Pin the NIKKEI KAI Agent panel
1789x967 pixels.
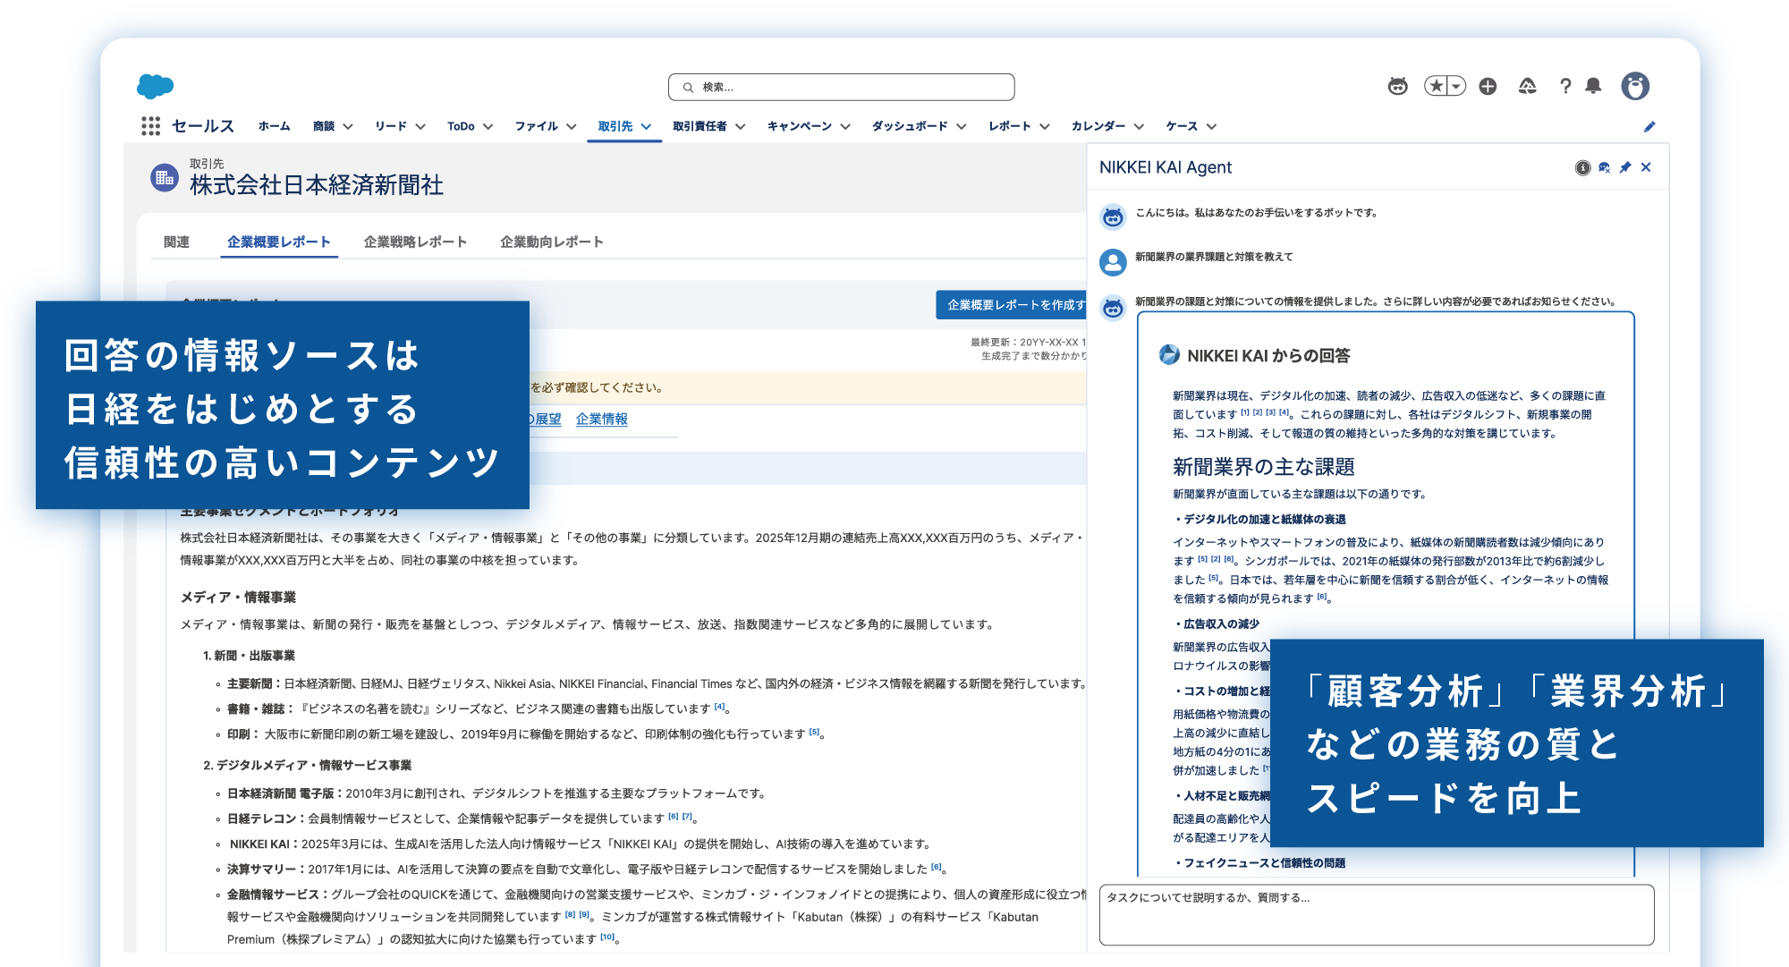pyautogui.click(x=1625, y=167)
